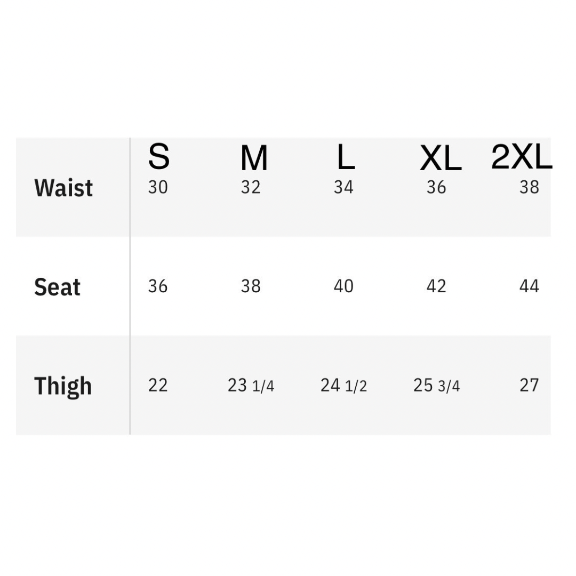The height and width of the screenshot is (576, 576).
Task: Select the L size column header
Action: coord(346,157)
